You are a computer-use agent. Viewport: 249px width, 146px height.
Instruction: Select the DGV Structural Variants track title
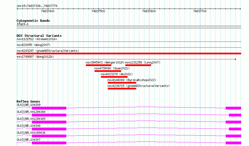click(x=39, y=36)
